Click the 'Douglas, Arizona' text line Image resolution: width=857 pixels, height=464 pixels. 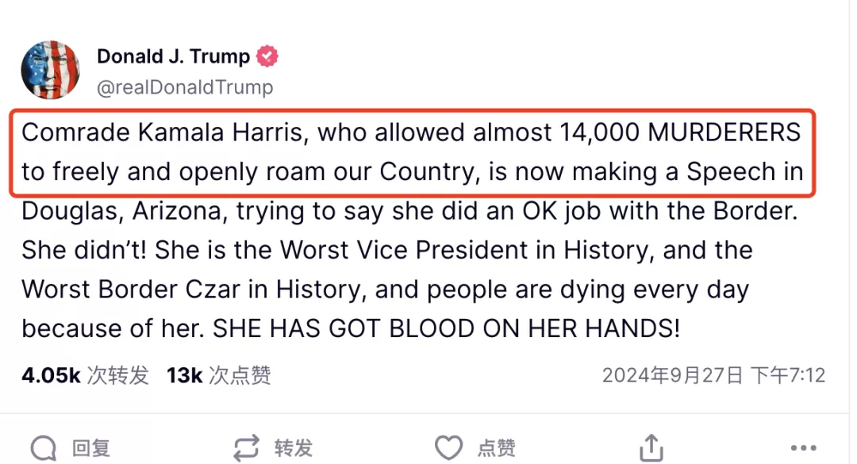(x=410, y=212)
